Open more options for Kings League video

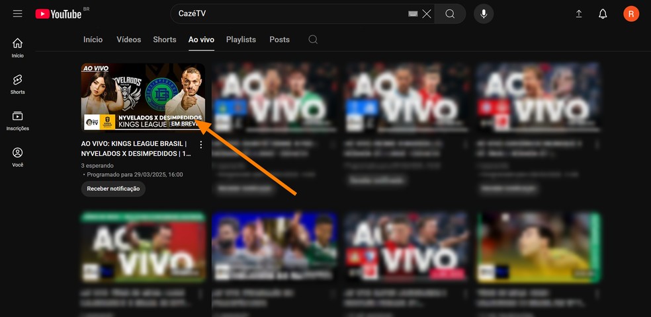coord(201,145)
